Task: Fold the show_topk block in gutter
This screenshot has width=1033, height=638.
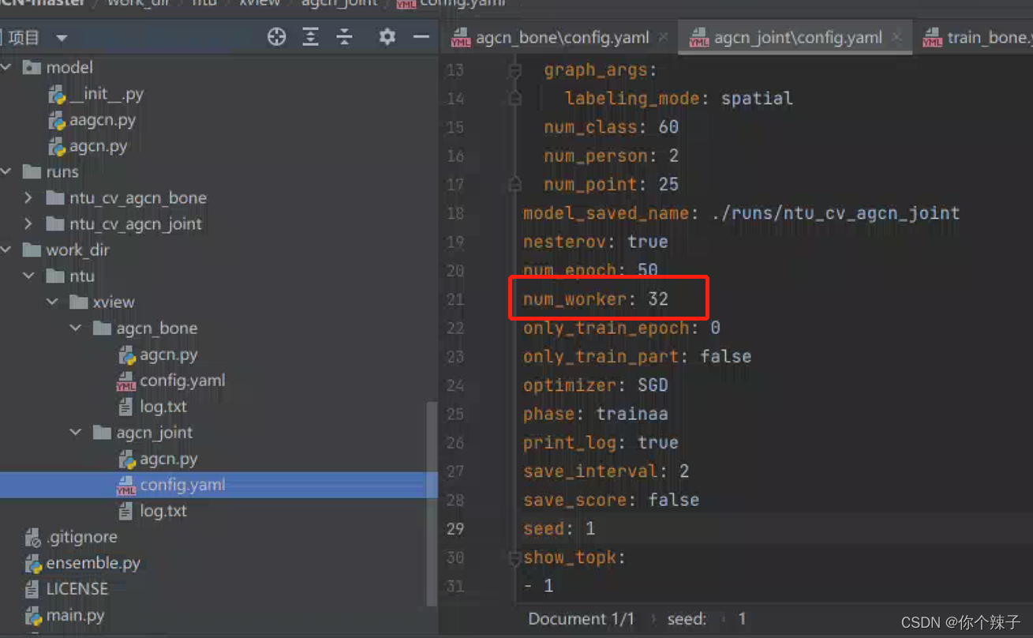Action: [x=515, y=557]
